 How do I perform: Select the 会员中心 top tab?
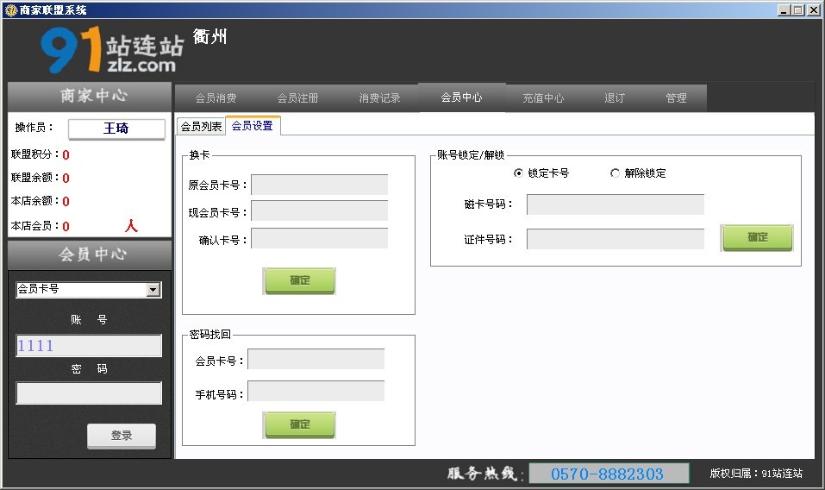pos(461,97)
